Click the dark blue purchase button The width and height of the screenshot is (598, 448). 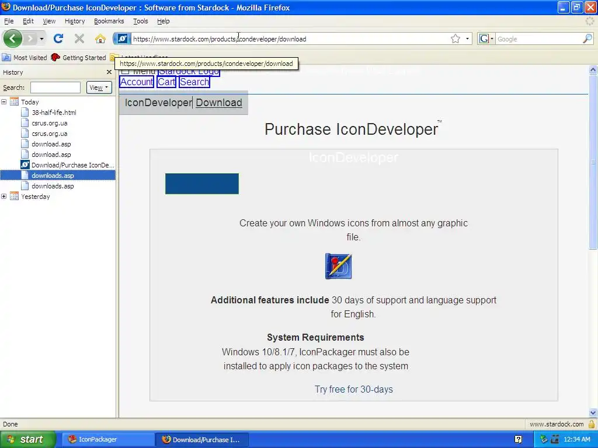point(201,184)
